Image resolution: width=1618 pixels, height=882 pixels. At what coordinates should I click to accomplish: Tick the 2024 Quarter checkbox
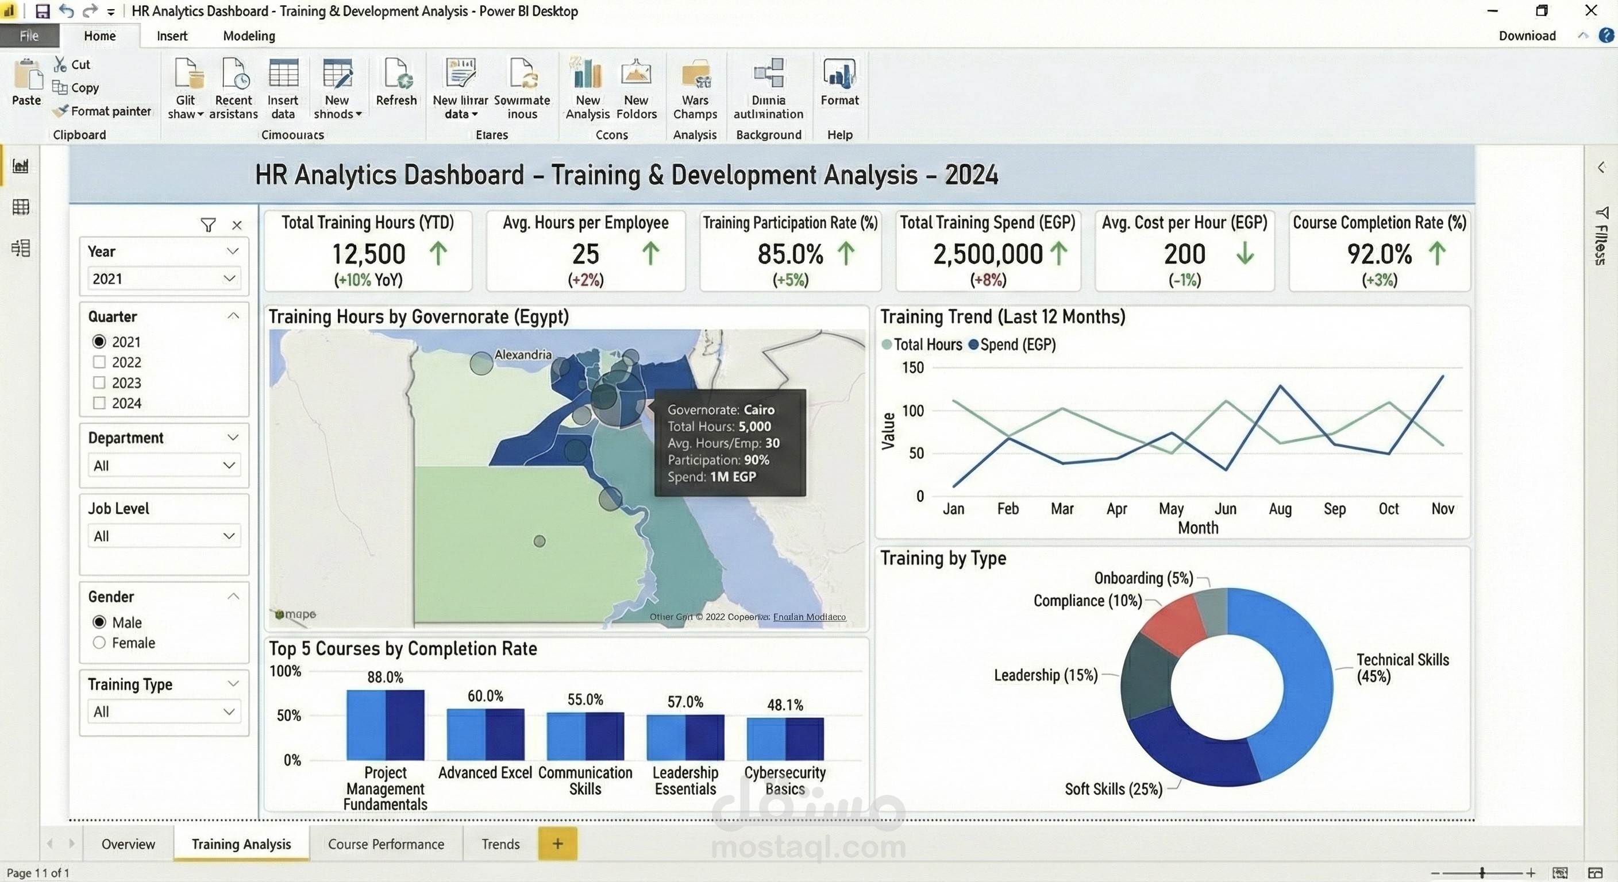pos(99,403)
